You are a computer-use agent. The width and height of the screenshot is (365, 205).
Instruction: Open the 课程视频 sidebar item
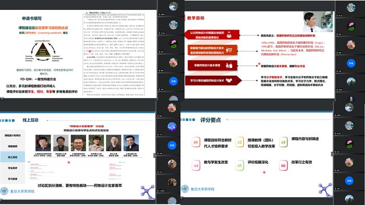[x=13, y=146]
